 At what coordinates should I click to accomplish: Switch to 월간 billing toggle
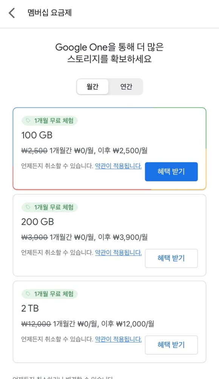pyautogui.click(x=93, y=87)
